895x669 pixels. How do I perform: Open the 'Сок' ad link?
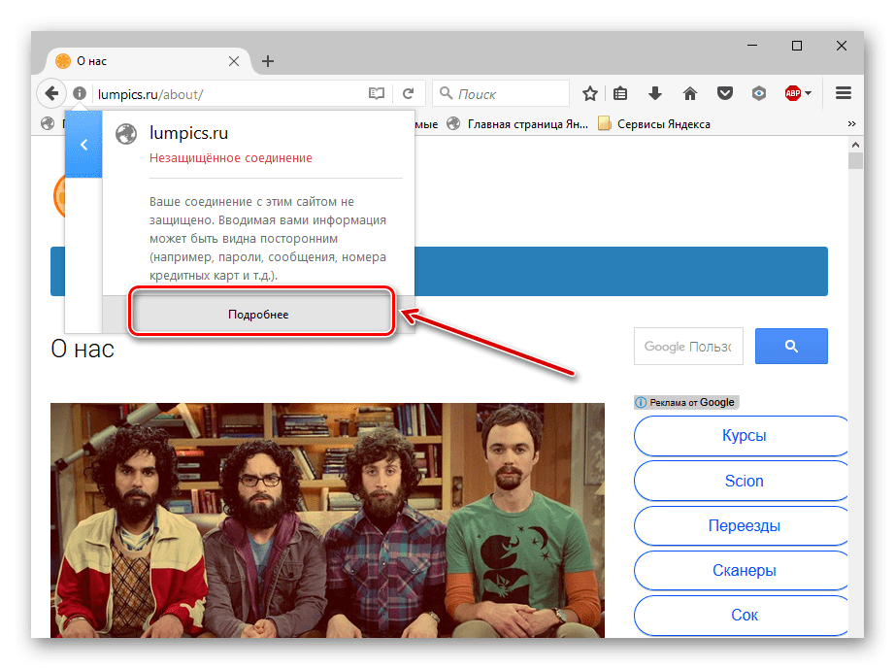coord(742,615)
